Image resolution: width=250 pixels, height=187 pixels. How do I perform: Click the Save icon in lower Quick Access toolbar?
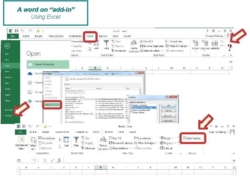[24, 126]
